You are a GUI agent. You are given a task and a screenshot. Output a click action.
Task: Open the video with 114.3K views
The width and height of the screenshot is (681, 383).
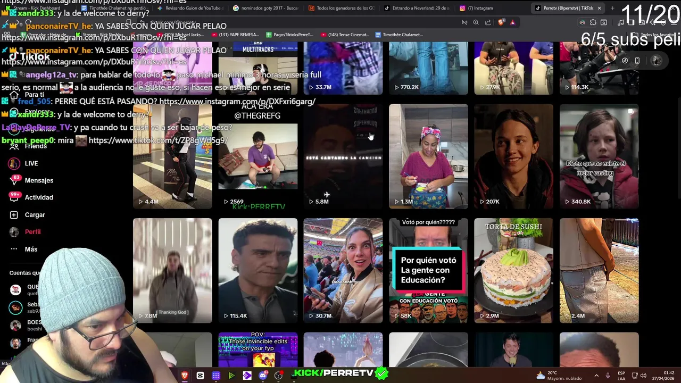tap(599, 68)
